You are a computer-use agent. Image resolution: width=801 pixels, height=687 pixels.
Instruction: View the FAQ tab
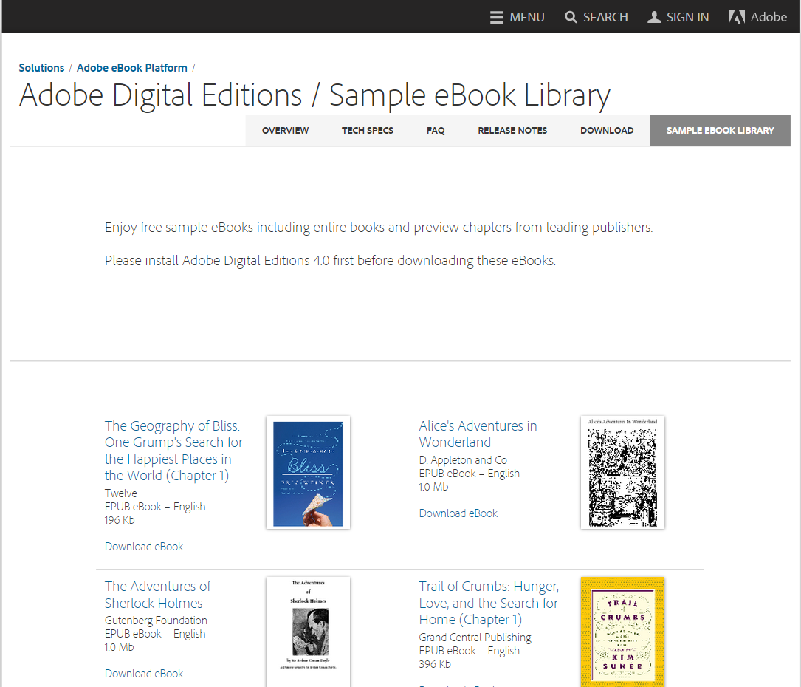coord(436,130)
